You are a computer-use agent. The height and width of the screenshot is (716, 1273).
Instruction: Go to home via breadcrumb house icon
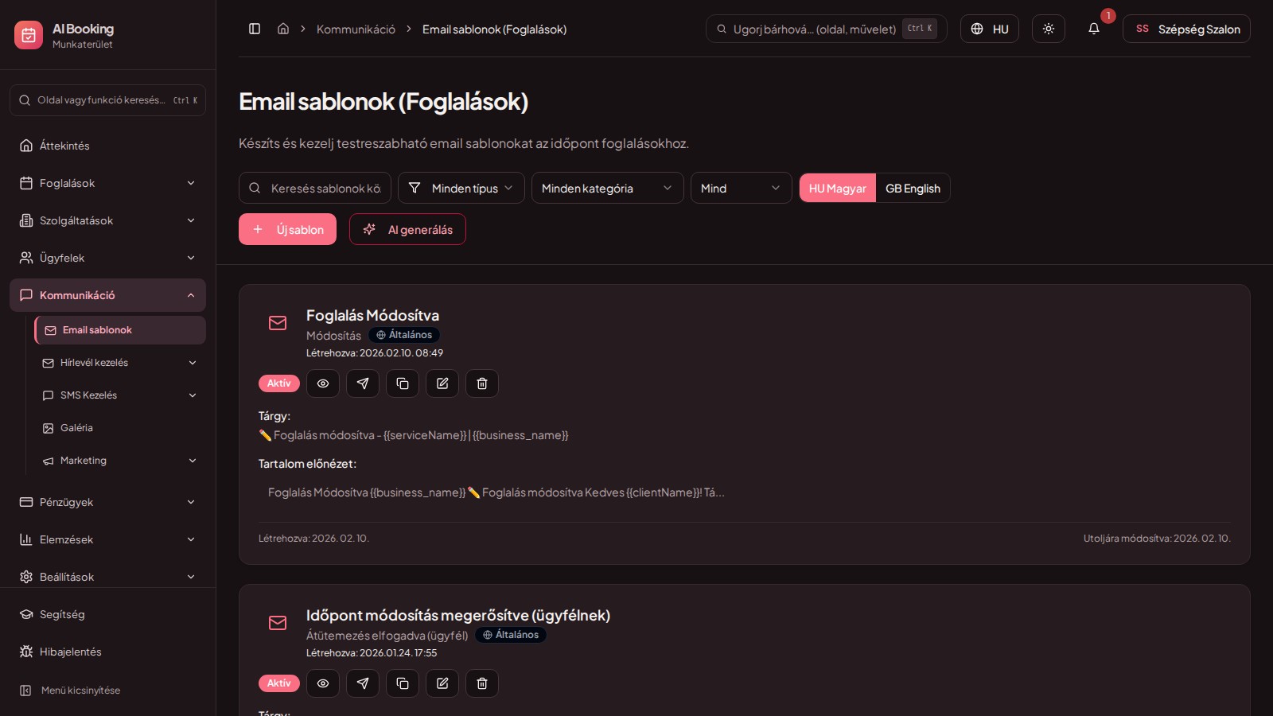282,29
